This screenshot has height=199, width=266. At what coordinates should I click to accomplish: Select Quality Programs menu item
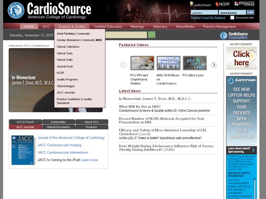click(x=67, y=79)
